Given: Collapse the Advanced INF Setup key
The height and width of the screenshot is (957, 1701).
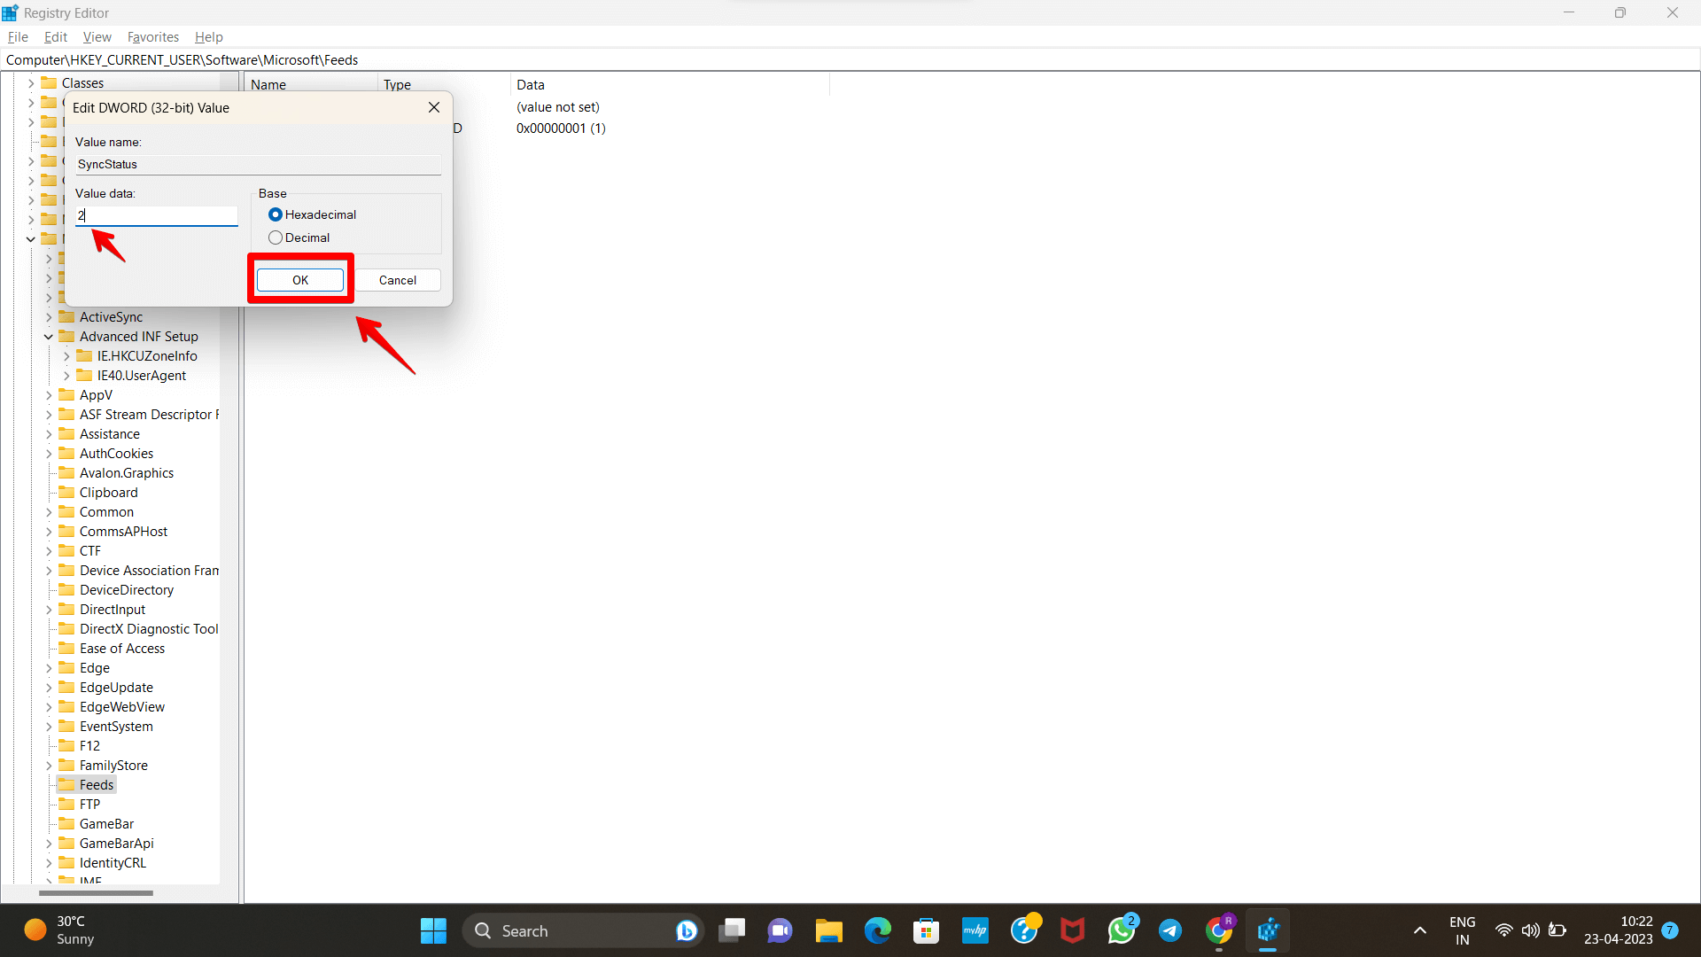Looking at the screenshot, I should click(49, 337).
